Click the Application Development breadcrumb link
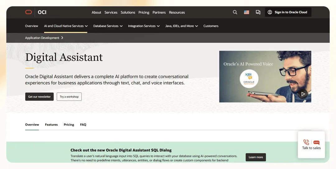Screen dimensions: 336x169 42,38
